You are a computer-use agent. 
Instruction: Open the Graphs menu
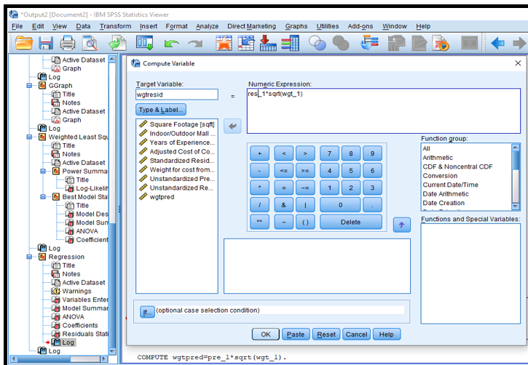tap(296, 26)
